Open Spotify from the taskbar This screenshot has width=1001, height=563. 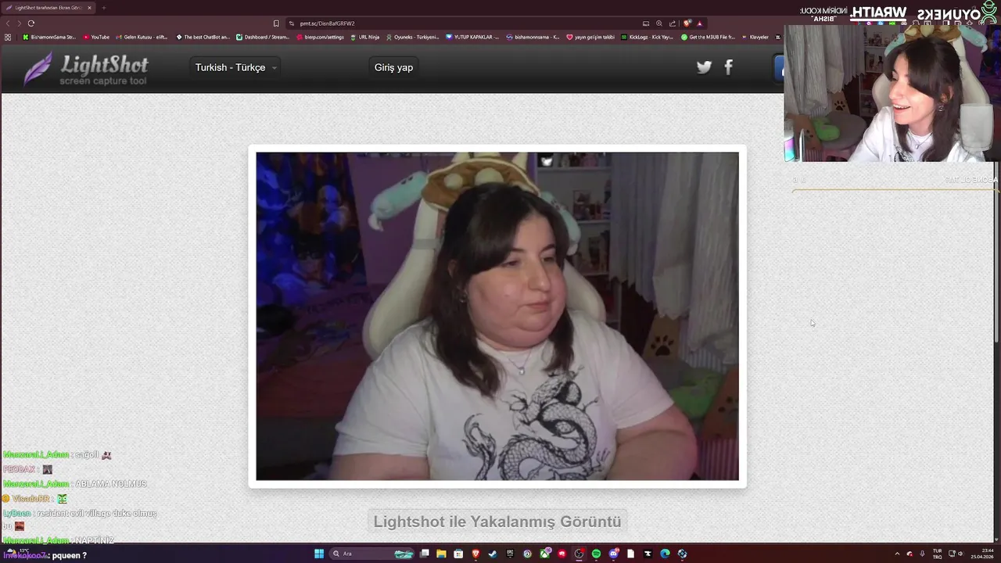point(596,554)
